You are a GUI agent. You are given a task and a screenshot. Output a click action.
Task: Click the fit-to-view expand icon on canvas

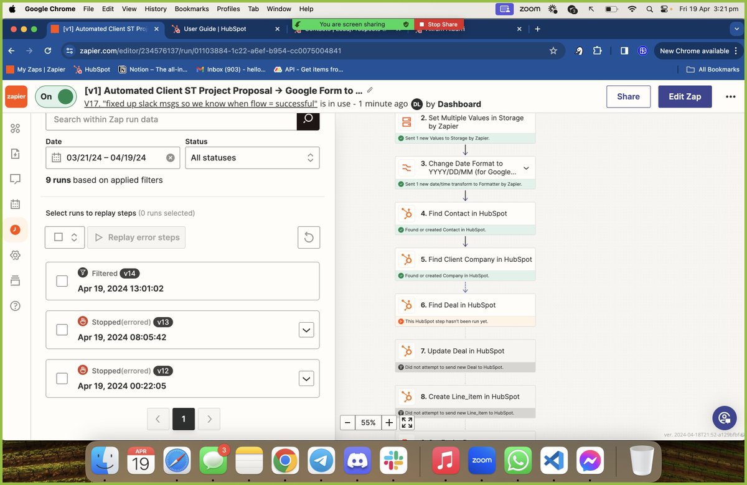click(x=407, y=423)
